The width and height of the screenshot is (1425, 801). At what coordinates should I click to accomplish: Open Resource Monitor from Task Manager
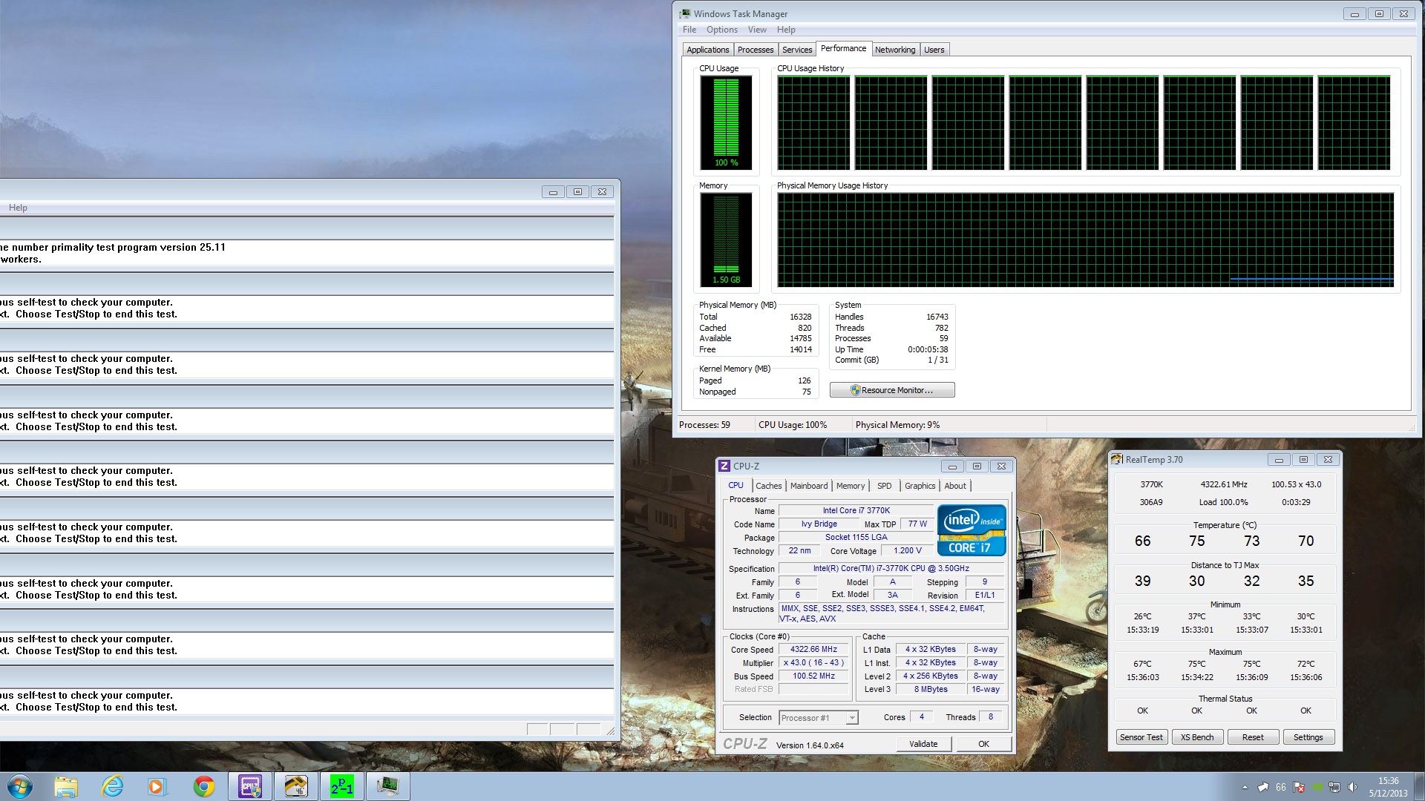tap(892, 390)
